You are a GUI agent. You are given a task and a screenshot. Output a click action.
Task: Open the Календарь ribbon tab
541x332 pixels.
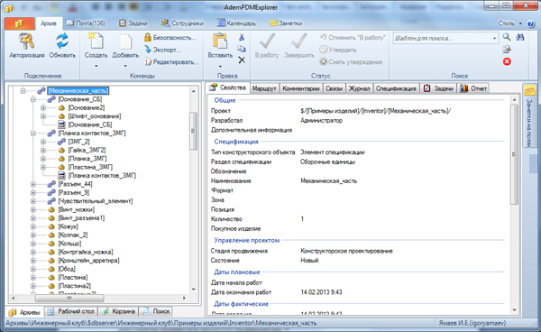pyautogui.click(x=236, y=23)
